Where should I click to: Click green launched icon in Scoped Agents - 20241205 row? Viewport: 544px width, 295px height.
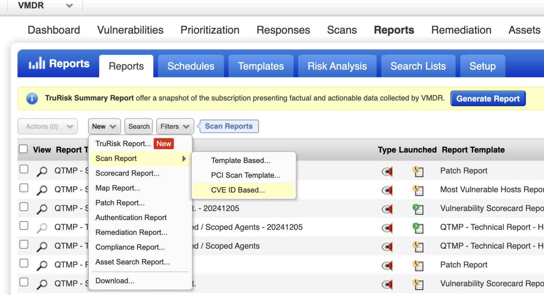pos(418,228)
